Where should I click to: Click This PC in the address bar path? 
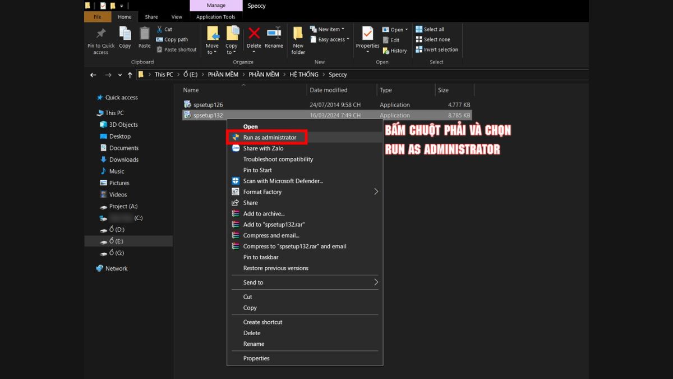pos(164,75)
